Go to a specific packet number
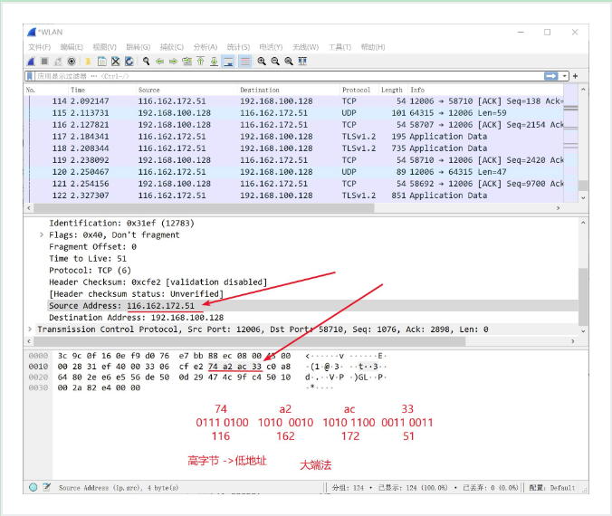The image size is (612, 516). pos(187,62)
